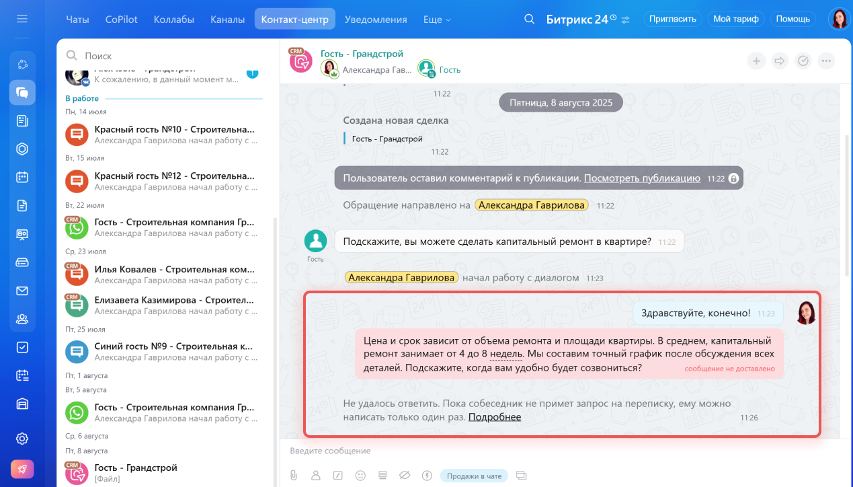853x487 pixels.
Task: Open the plus add menu in chat header
Action: click(x=756, y=61)
